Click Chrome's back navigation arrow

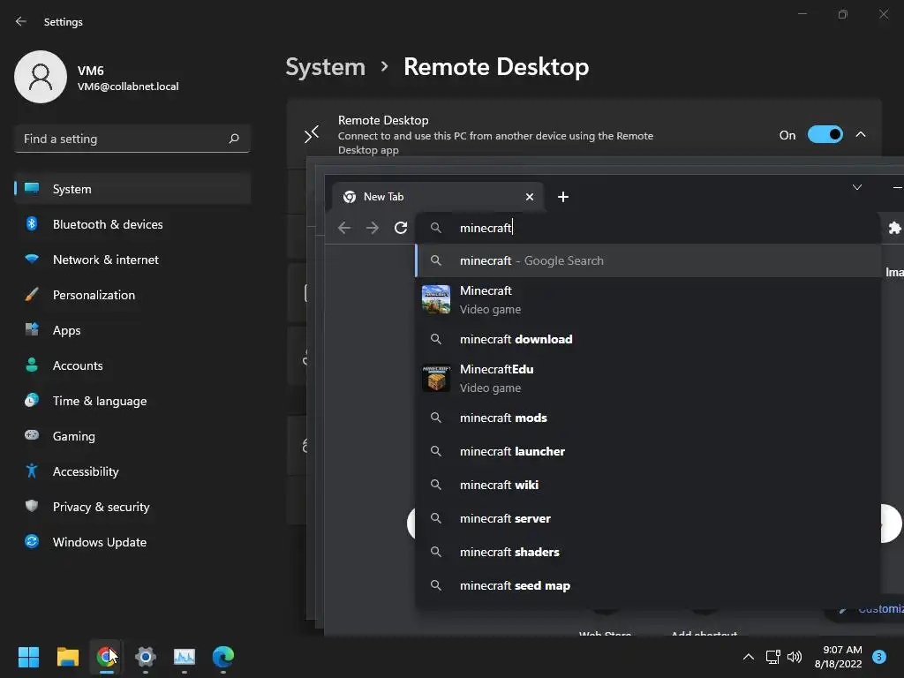point(344,228)
